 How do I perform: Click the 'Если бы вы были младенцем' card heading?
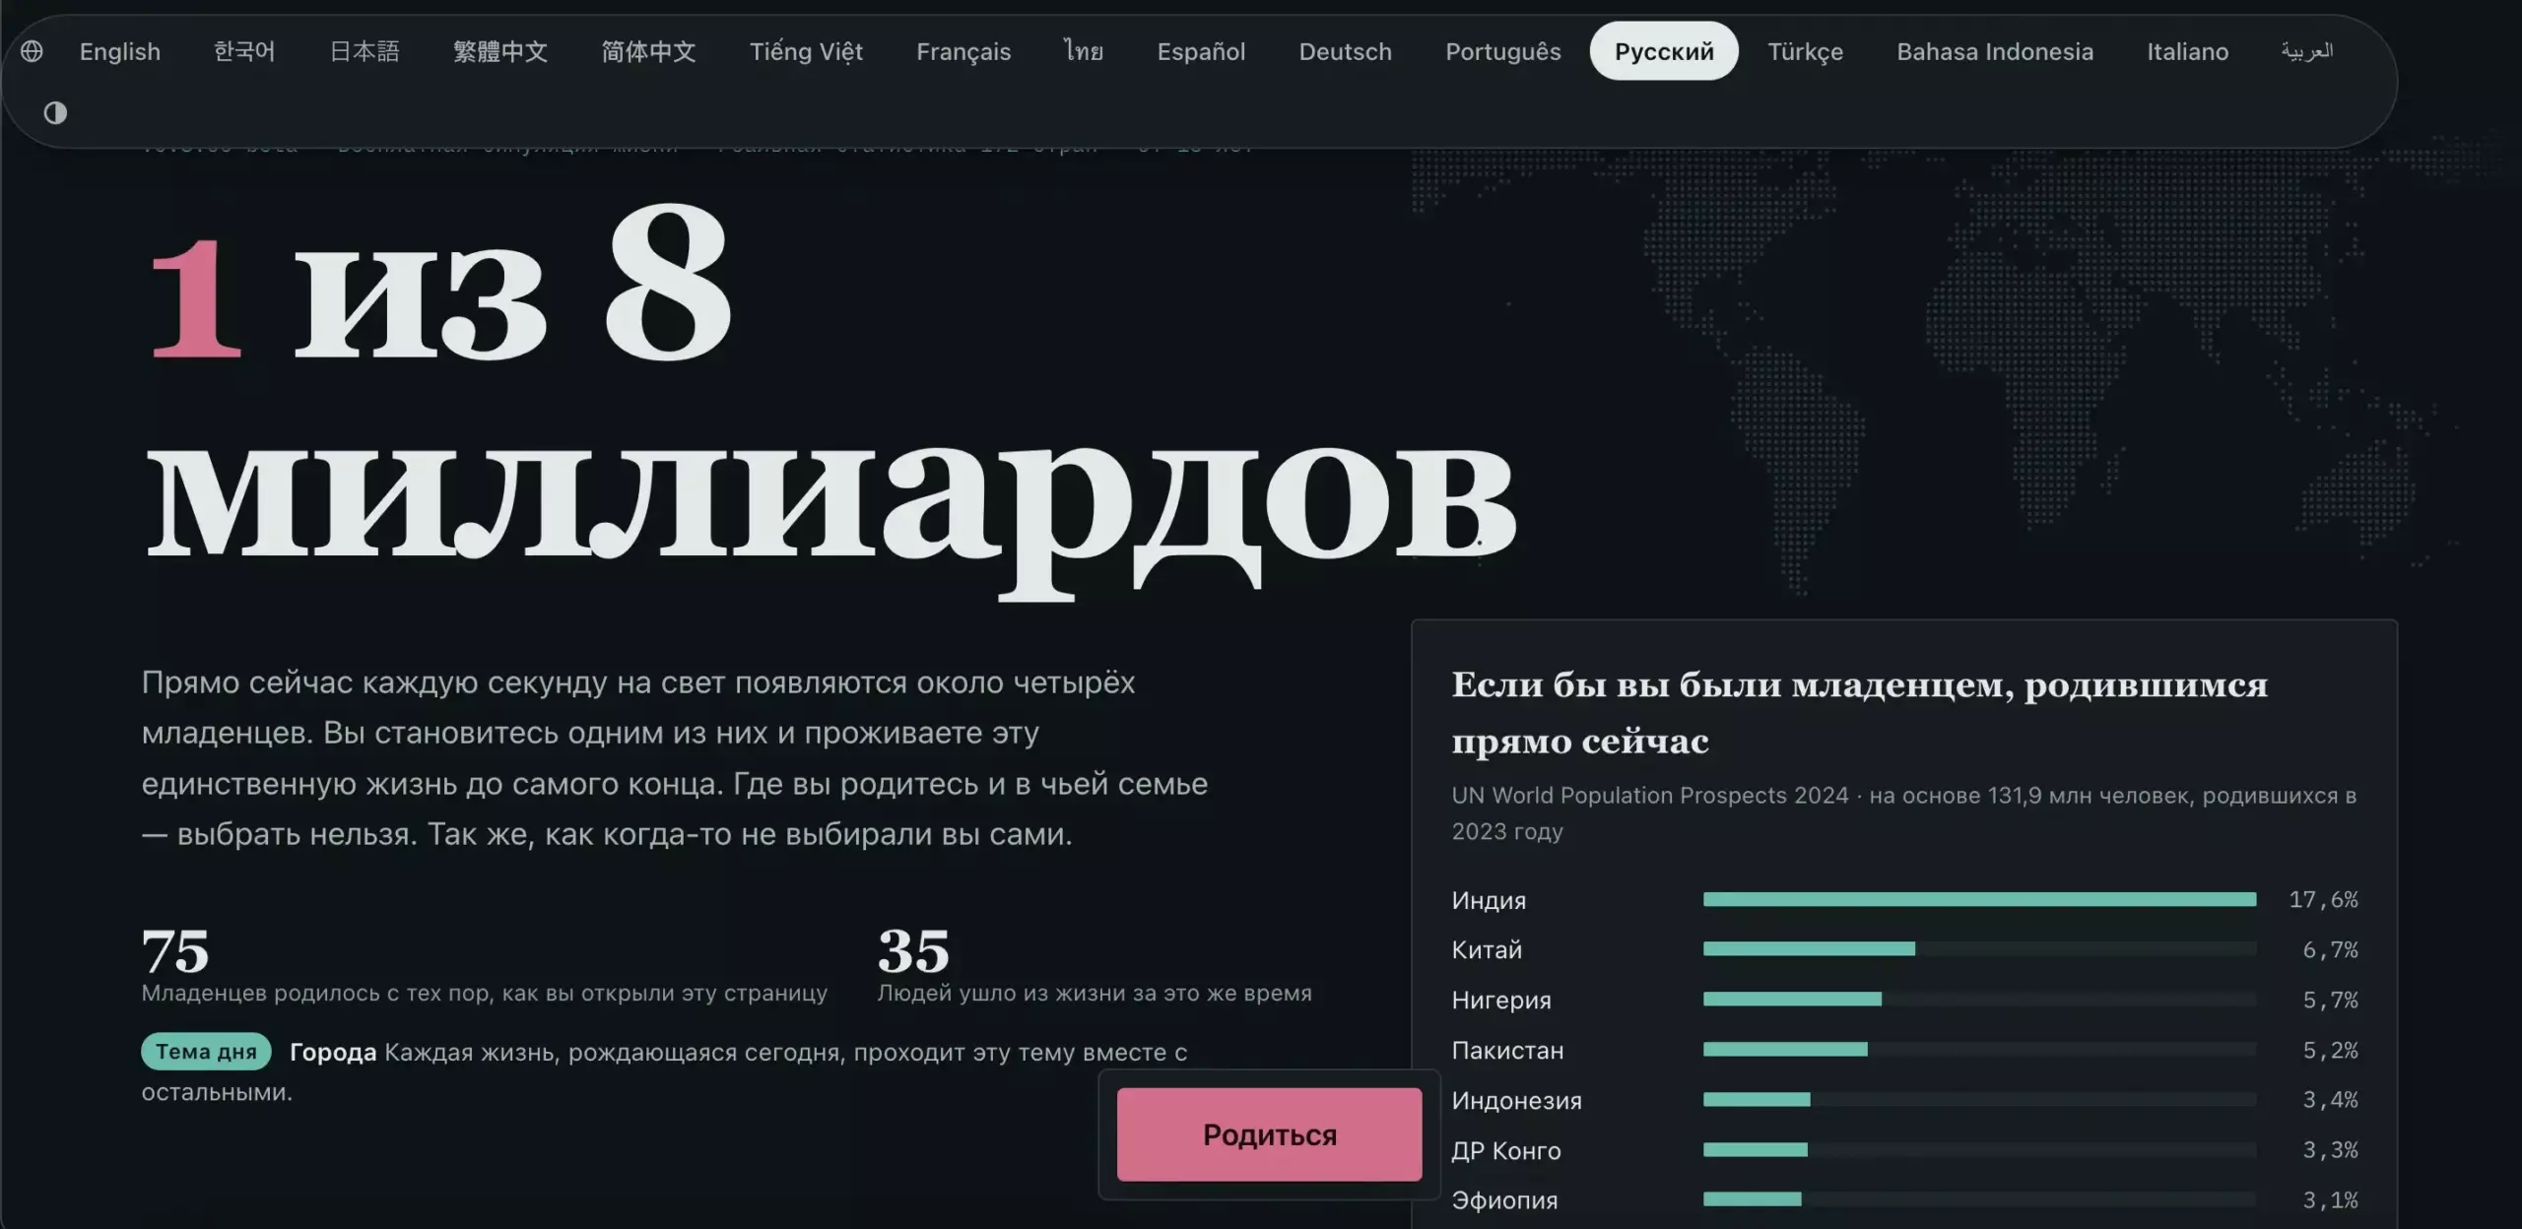pyautogui.click(x=1859, y=712)
